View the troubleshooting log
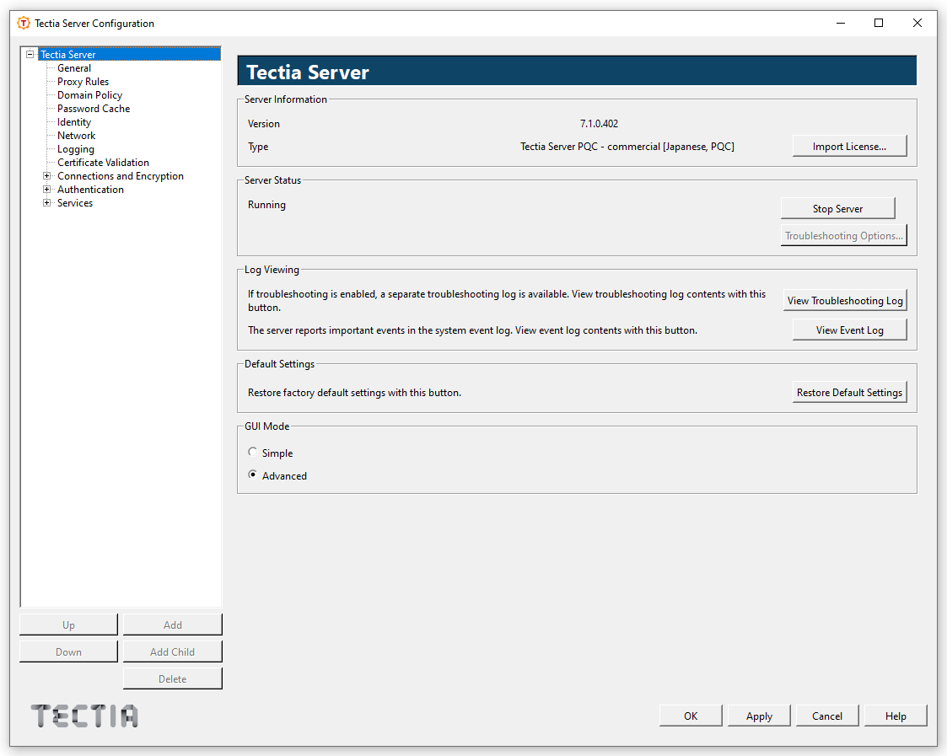Screen dimensions: 947x756 coord(845,300)
